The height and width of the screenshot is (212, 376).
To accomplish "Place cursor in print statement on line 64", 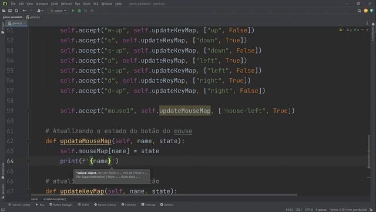I will 89,161.
